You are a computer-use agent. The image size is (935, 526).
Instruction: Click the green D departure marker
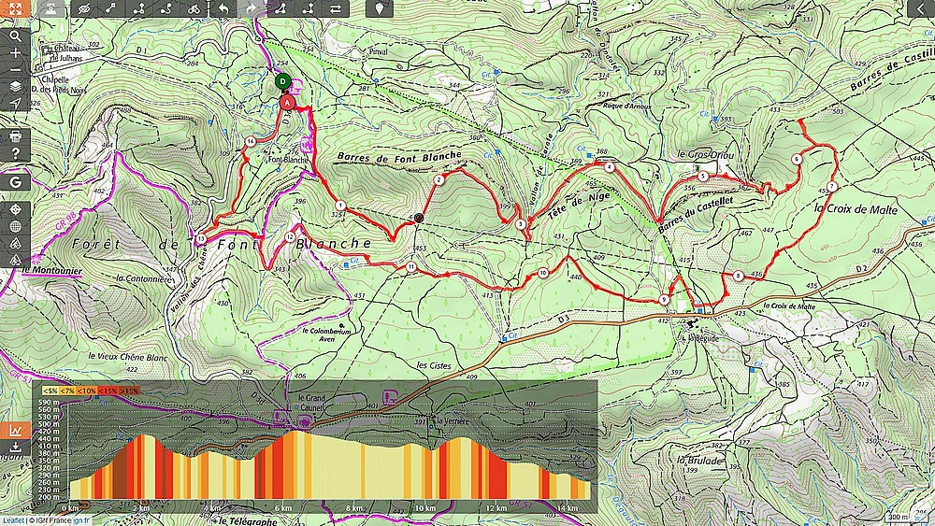[282, 81]
